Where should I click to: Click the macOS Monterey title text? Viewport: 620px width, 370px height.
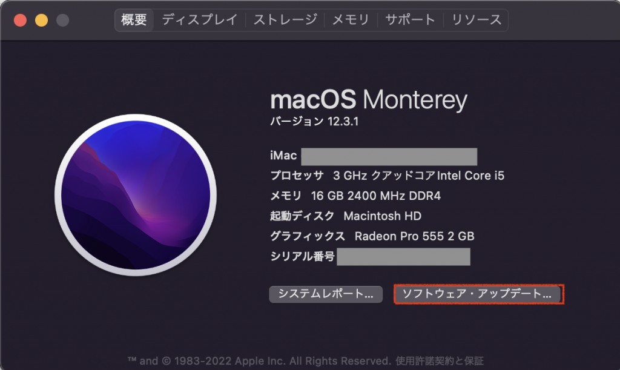(369, 99)
